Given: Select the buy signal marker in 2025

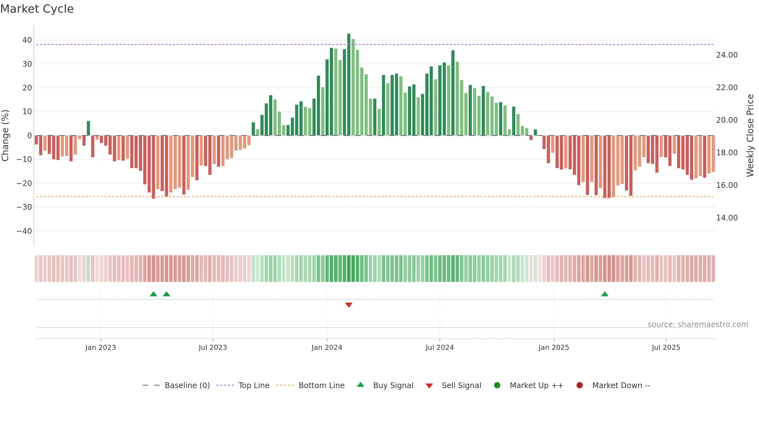Looking at the screenshot, I should point(605,294).
